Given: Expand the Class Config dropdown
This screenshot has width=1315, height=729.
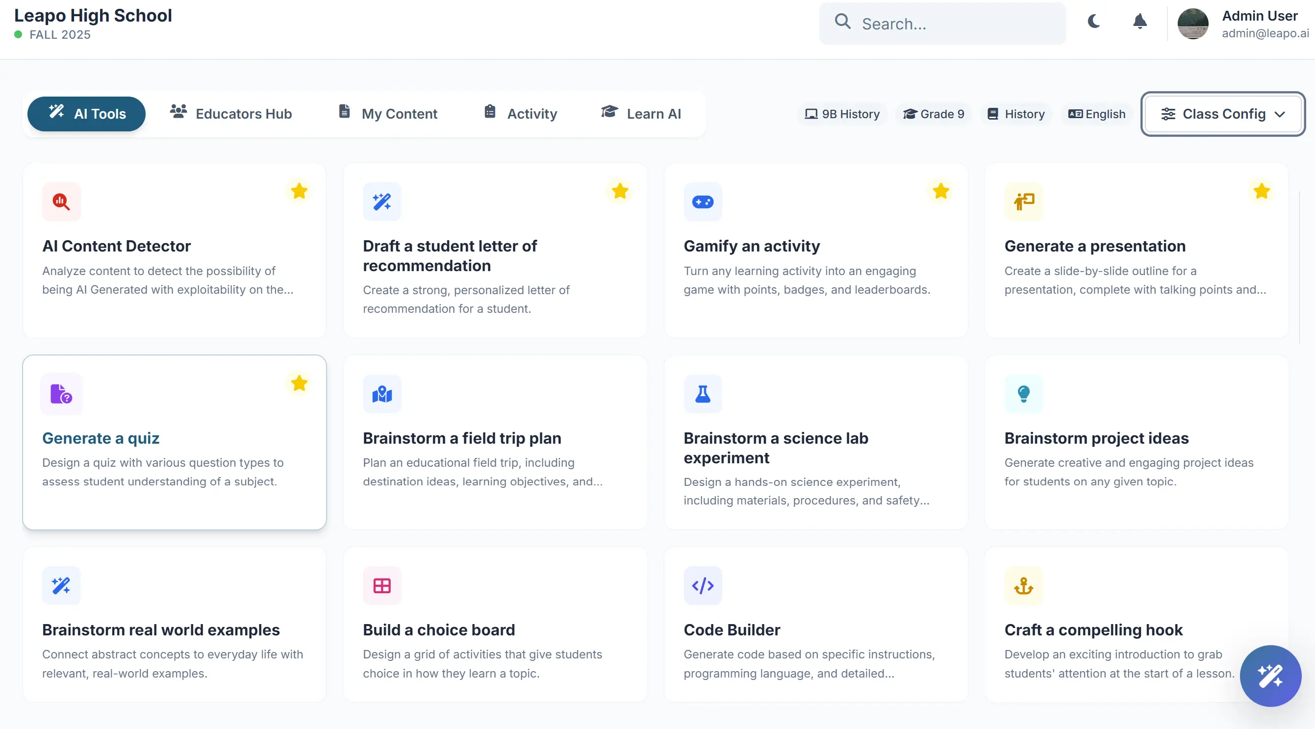Looking at the screenshot, I should 1223,113.
